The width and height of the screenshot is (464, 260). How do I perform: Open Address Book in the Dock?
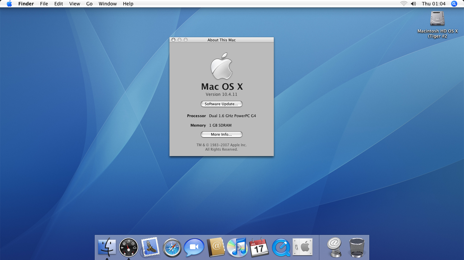click(216, 247)
